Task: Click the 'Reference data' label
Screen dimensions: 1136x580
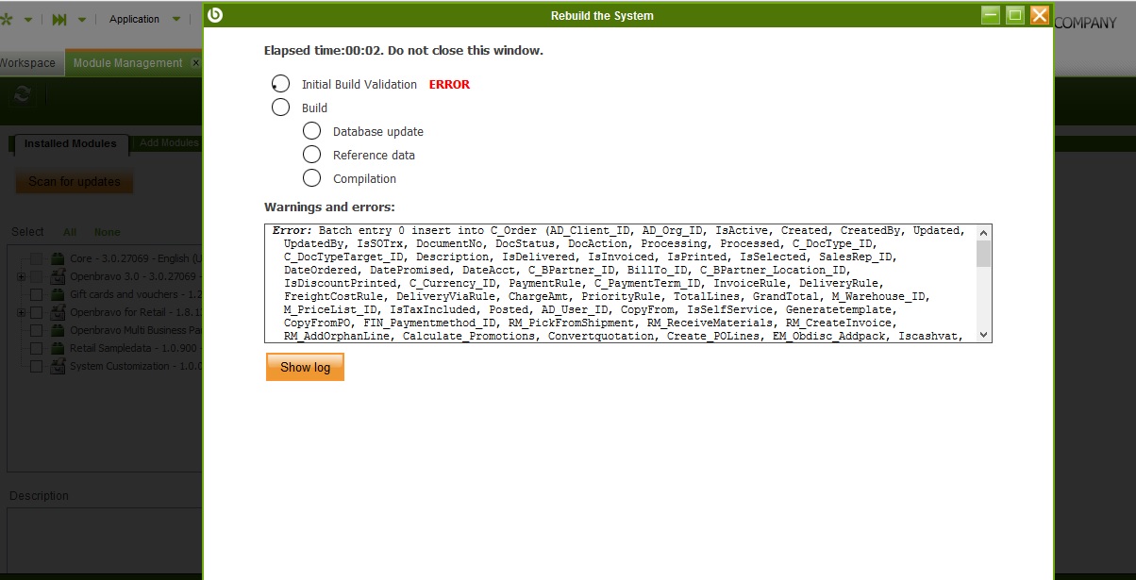Action: pyautogui.click(x=374, y=156)
